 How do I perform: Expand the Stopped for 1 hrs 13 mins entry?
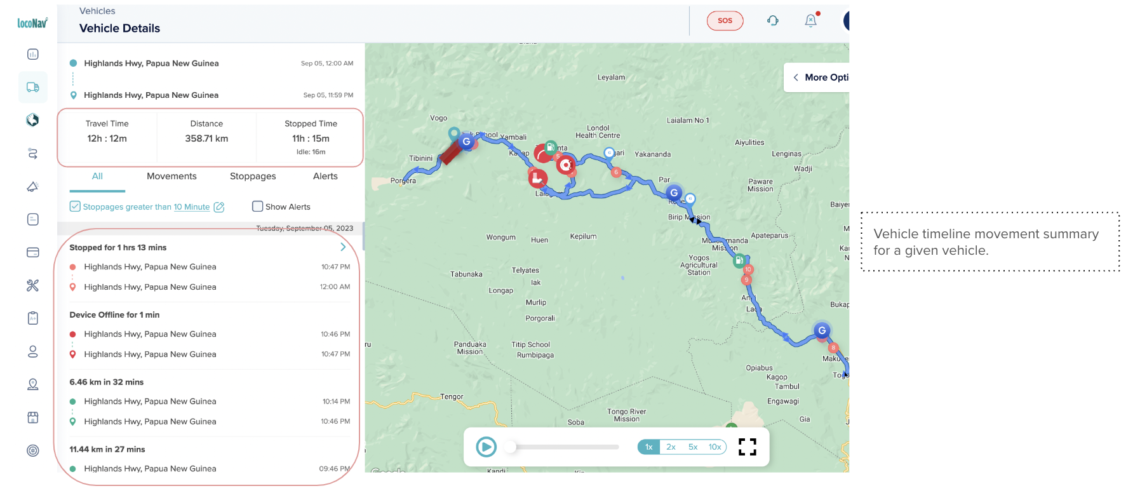[343, 247]
